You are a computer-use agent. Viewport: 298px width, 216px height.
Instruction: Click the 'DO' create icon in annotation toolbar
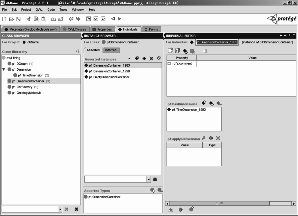[178, 50]
